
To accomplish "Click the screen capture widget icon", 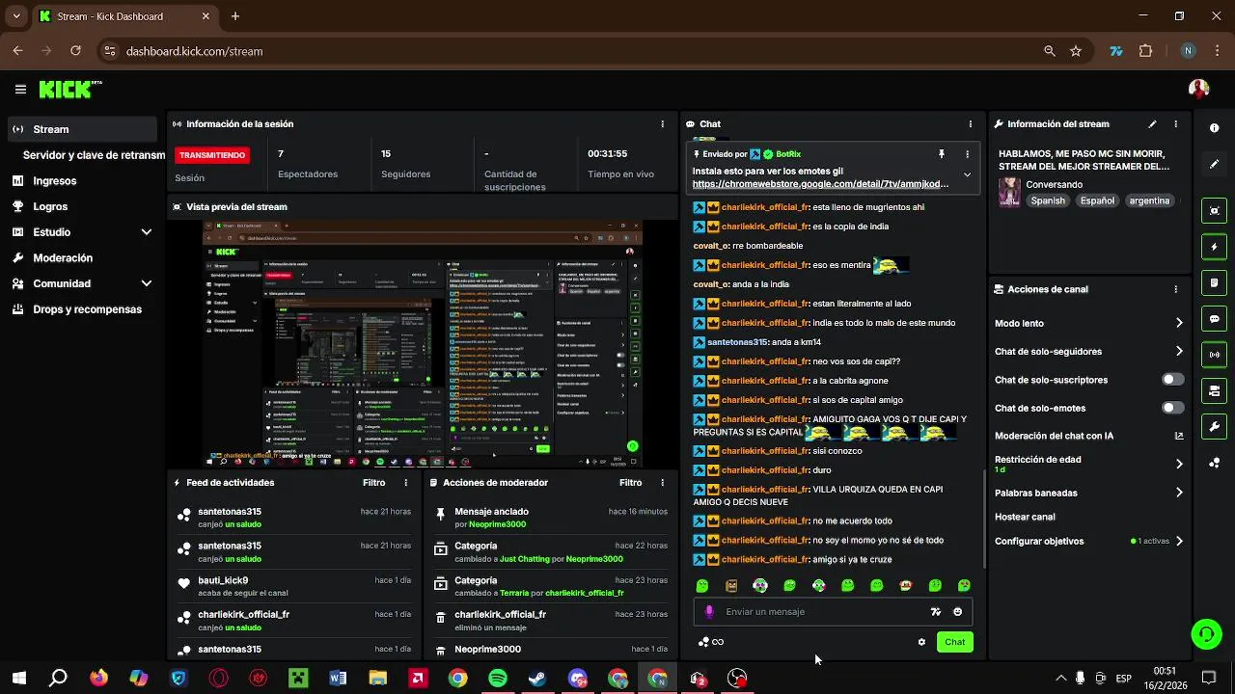I will pos(1214,210).
